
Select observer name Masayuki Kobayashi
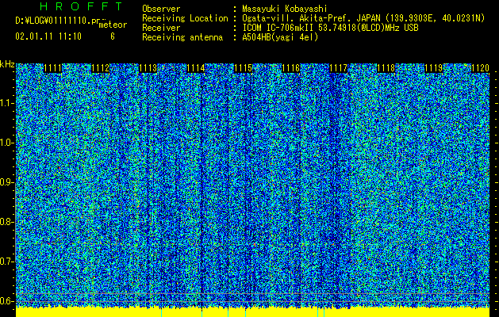(x=285, y=9)
